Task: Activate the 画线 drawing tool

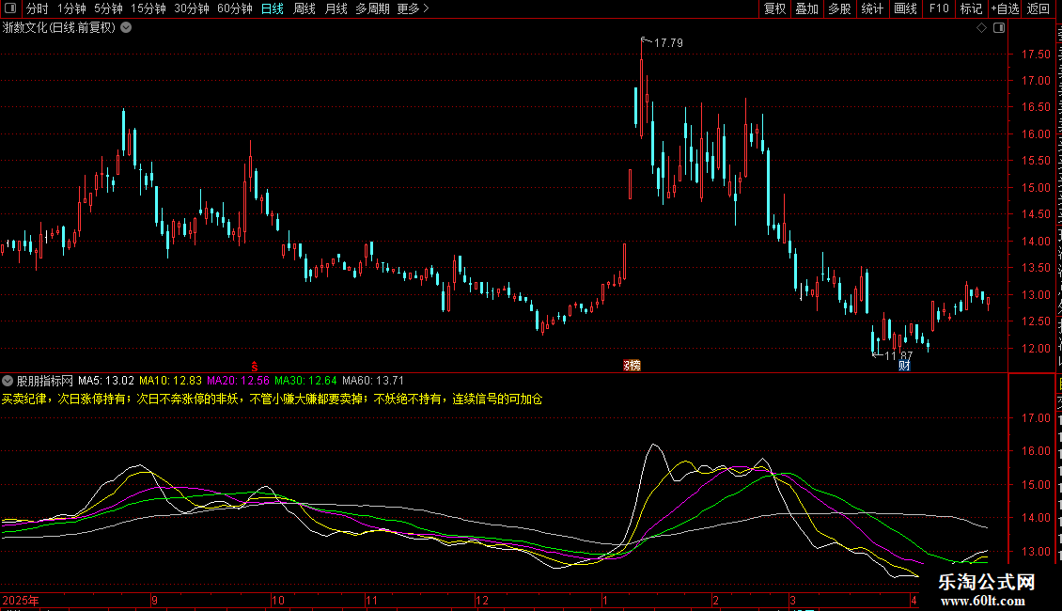Action: (x=905, y=8)
